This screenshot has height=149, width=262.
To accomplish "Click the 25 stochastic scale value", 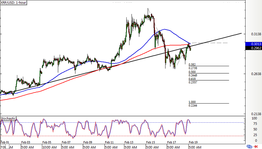I will [255, 135].
